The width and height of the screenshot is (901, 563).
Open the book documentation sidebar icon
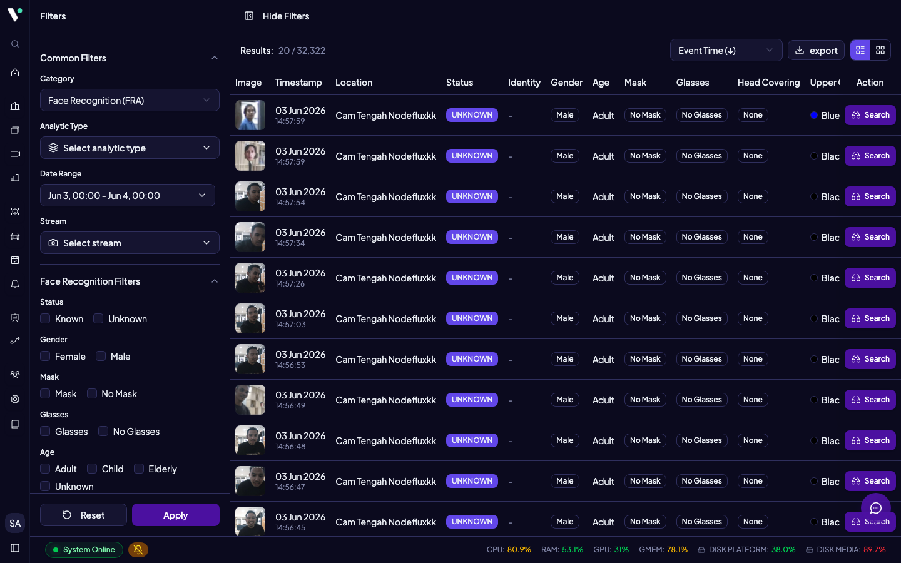[x=15, y=424]
